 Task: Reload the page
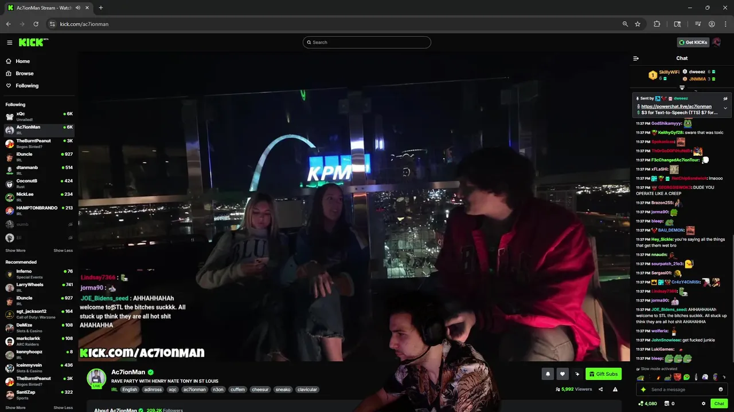tap(36, 24)
